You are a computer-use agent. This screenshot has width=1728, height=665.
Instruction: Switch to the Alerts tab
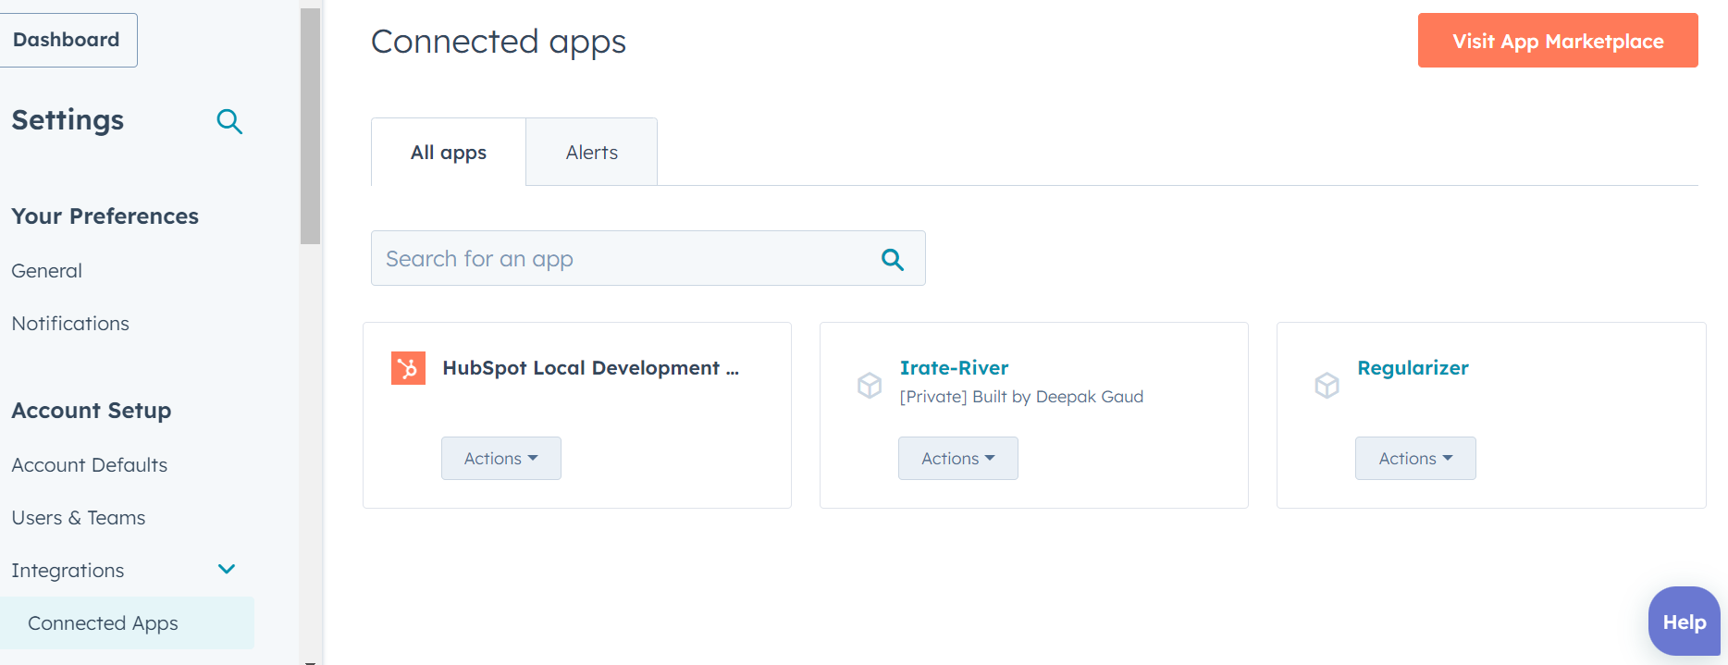click(x=592, y=152)
